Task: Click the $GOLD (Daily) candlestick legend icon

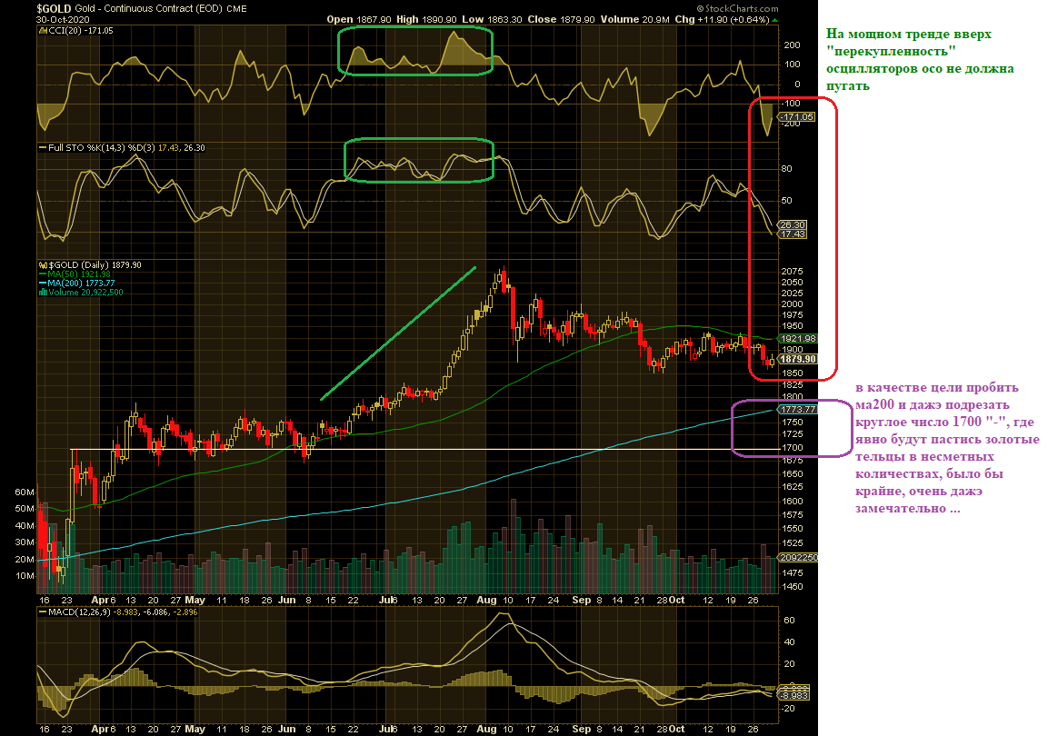Action: [42, 265]
